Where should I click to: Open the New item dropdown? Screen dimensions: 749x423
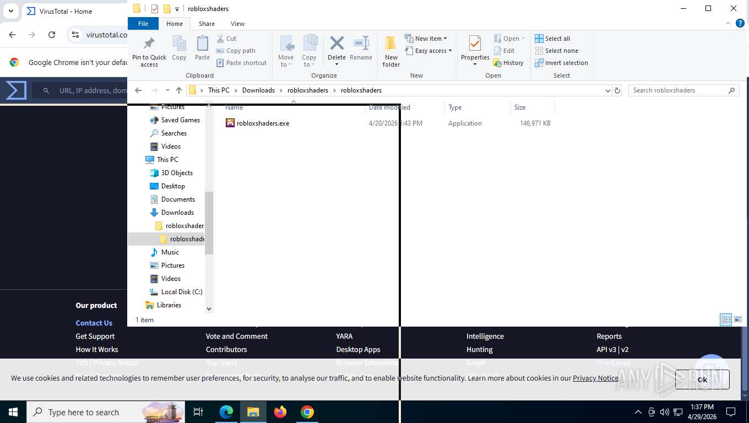(x=426, y=39)
